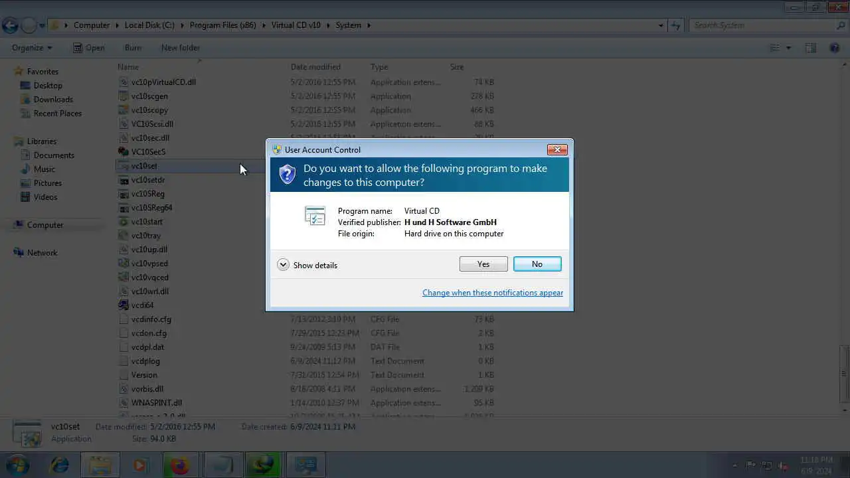
Task: Expand Show details in UAC dialog
Action: tap(307, 265)
